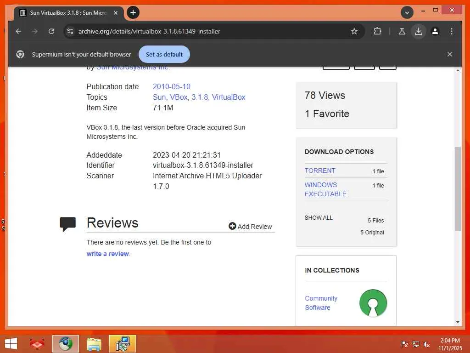Image resolution: width=470 pixels, height=353 pixels.
Task: Open the 2010-05-10 publication date link
Action: pos(172,86)
